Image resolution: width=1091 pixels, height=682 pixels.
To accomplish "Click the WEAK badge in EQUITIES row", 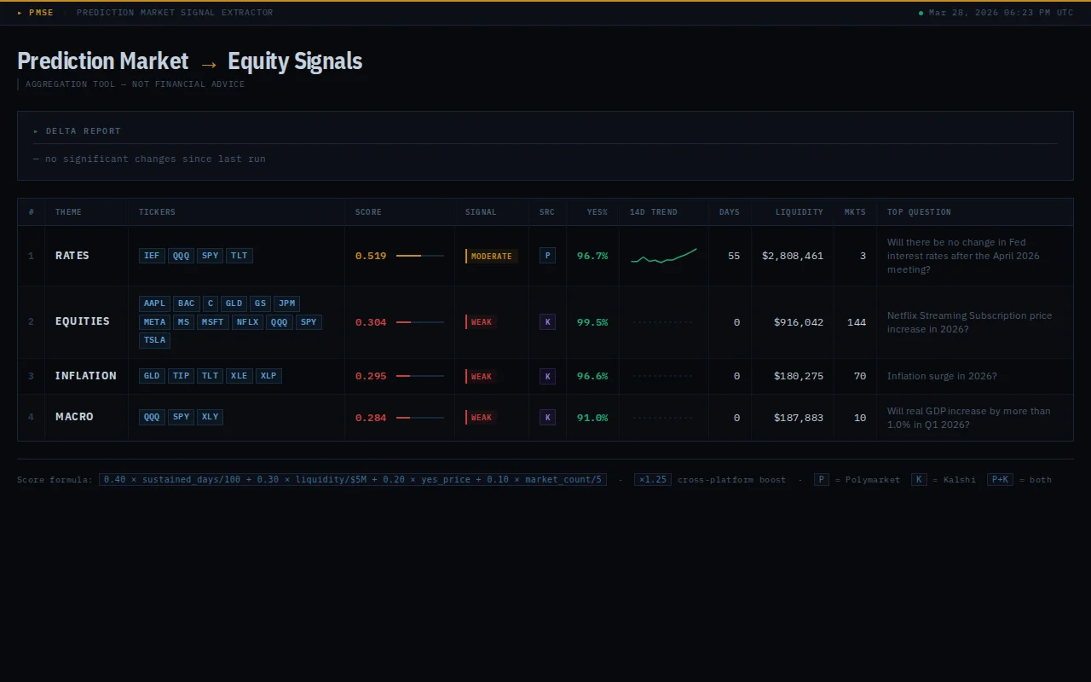I will tap(481, 322).
